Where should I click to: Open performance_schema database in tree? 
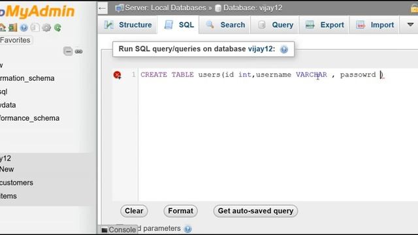click(29, 118)
